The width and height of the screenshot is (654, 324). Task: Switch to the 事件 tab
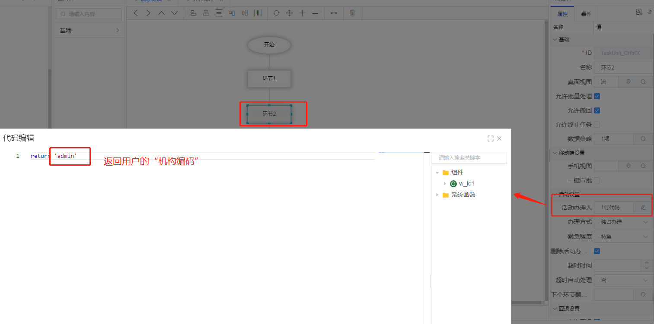pyautogui.click(x=586, y=14)
